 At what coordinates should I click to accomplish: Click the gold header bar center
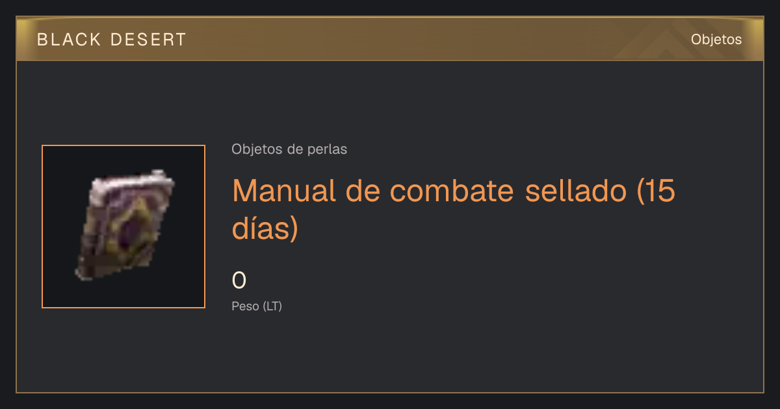pyautogui.click(x=390, y=39)
